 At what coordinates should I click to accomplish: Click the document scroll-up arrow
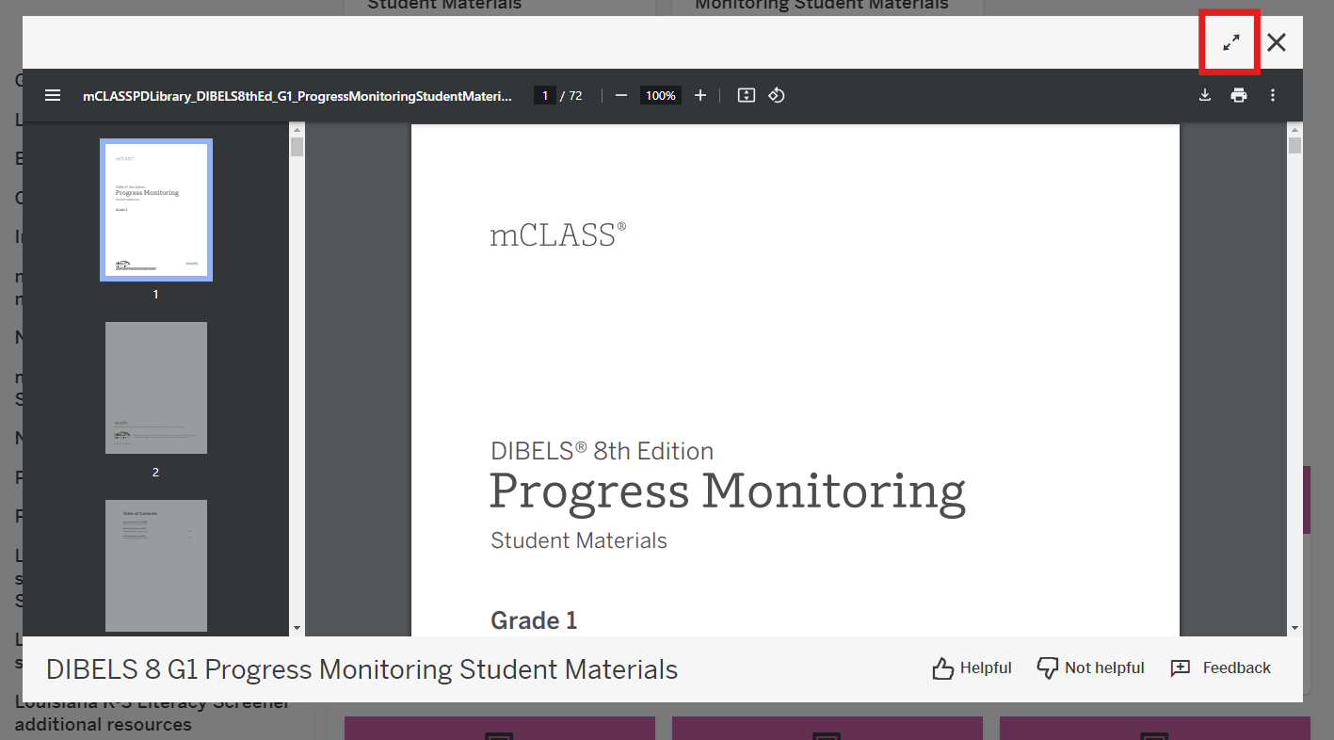(1294, 130)
